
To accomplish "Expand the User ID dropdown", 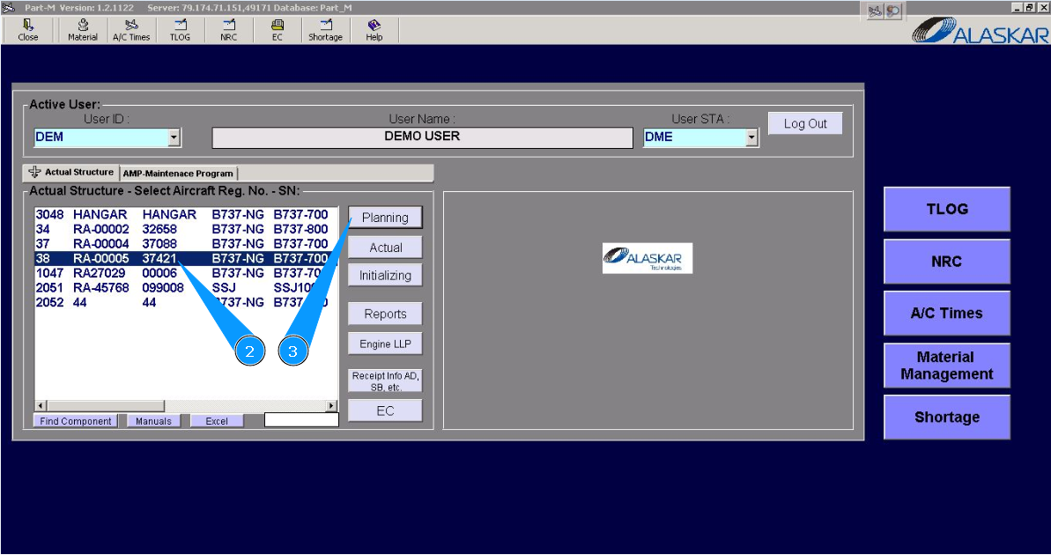I will pyautogui.click(x=174, y=137).
